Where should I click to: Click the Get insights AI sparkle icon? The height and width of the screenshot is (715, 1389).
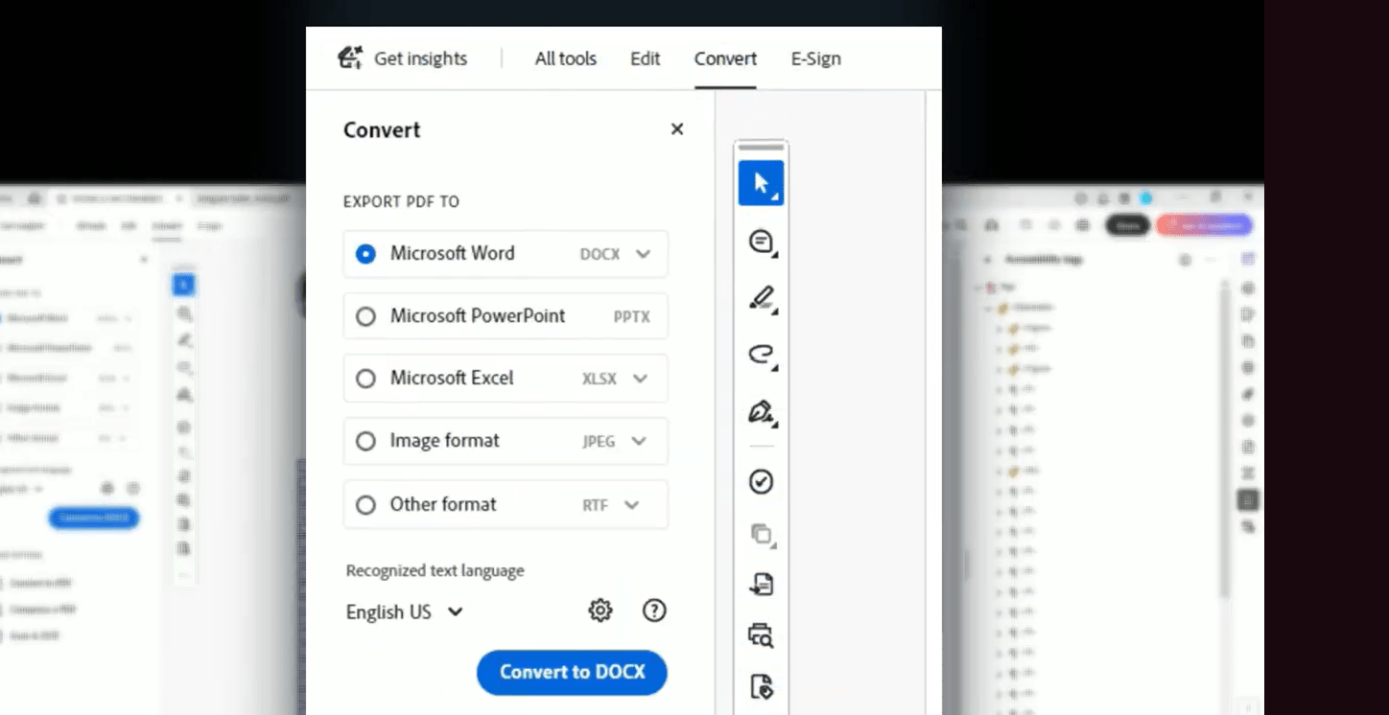pyautogui.click(x=350, y=58)
